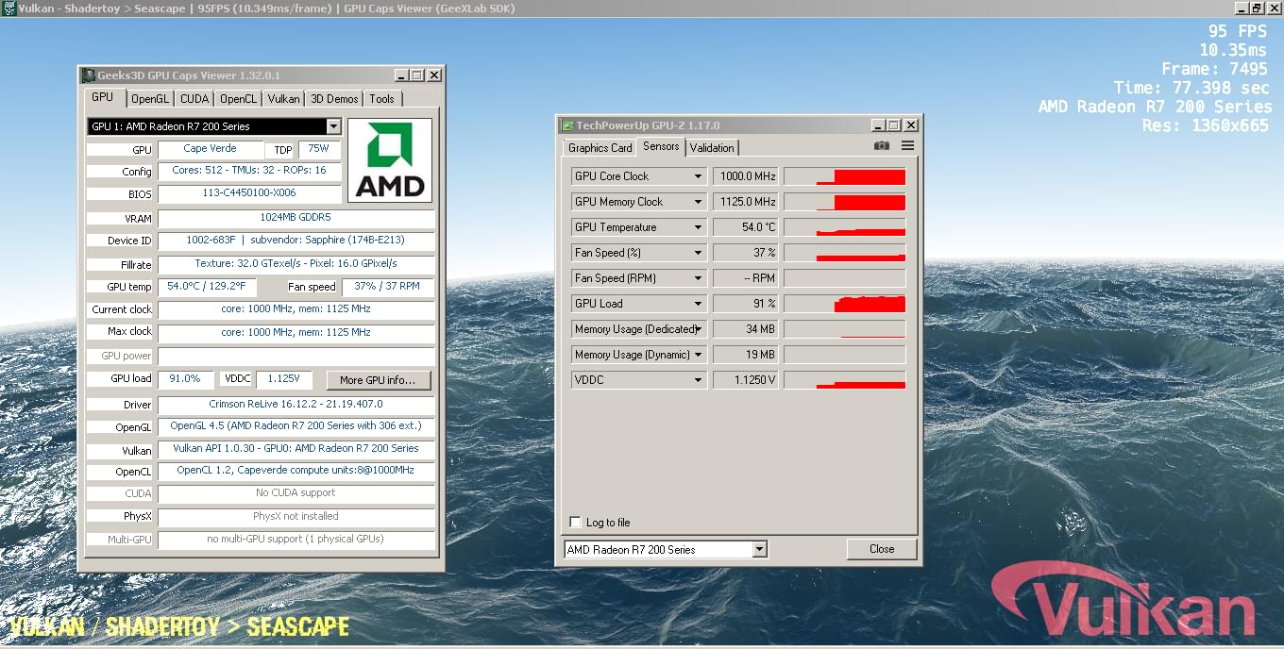Expand Fan Speed (RPM) sensor dropdown
This screenshot has width=1284, height=649.
coord(698,278)
